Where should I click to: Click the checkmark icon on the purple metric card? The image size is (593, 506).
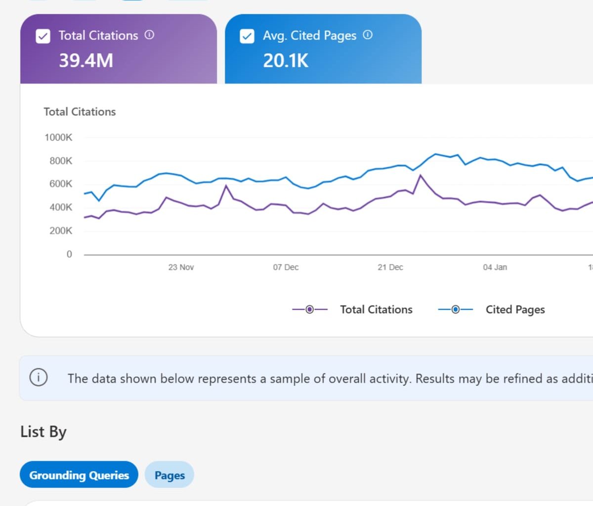(43, 35)
